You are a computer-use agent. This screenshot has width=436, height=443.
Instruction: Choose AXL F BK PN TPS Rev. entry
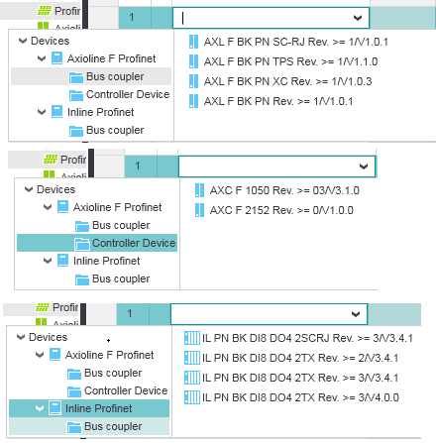290,61
